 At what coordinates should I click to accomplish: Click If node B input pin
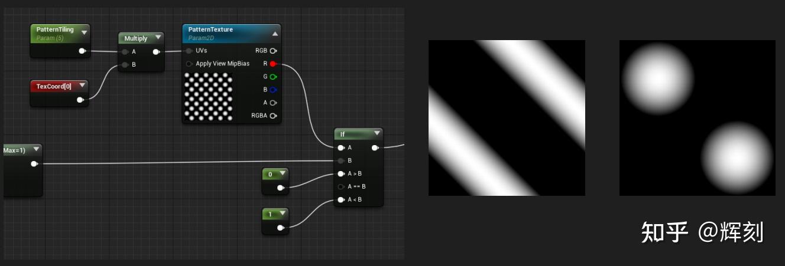(341, 160)
